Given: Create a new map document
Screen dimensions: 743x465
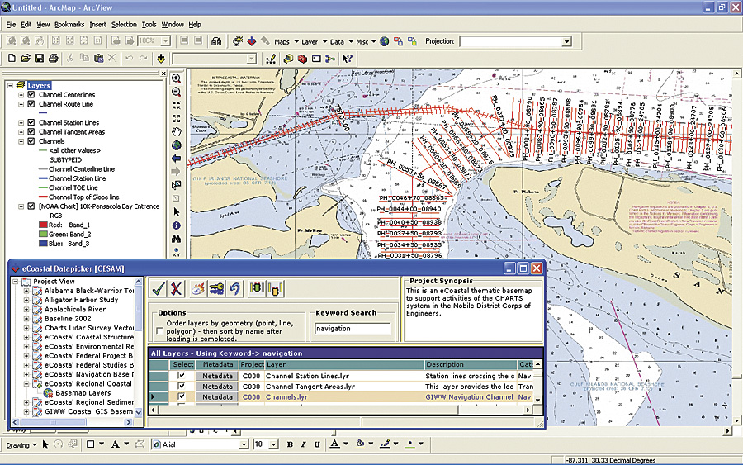Looking at the screenshot, I should click(x=12, y=59).
